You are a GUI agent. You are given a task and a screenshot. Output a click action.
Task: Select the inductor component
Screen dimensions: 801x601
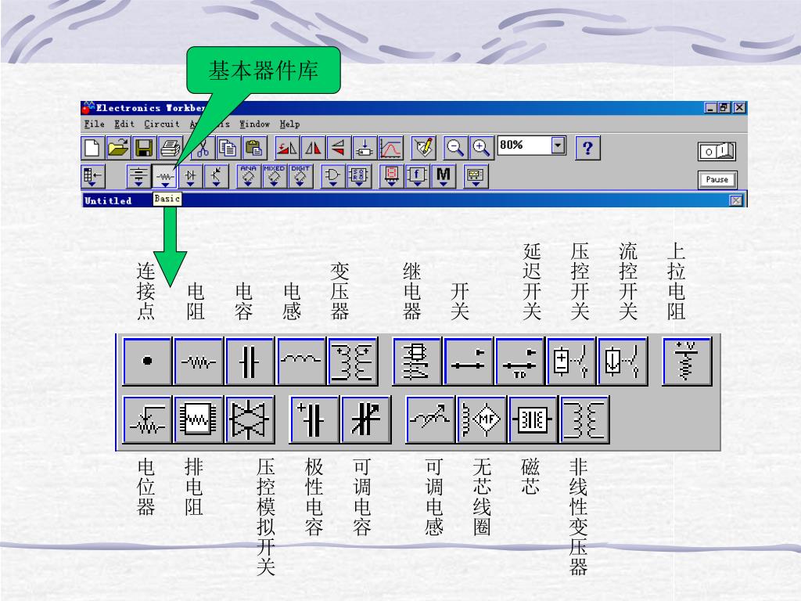301,361
